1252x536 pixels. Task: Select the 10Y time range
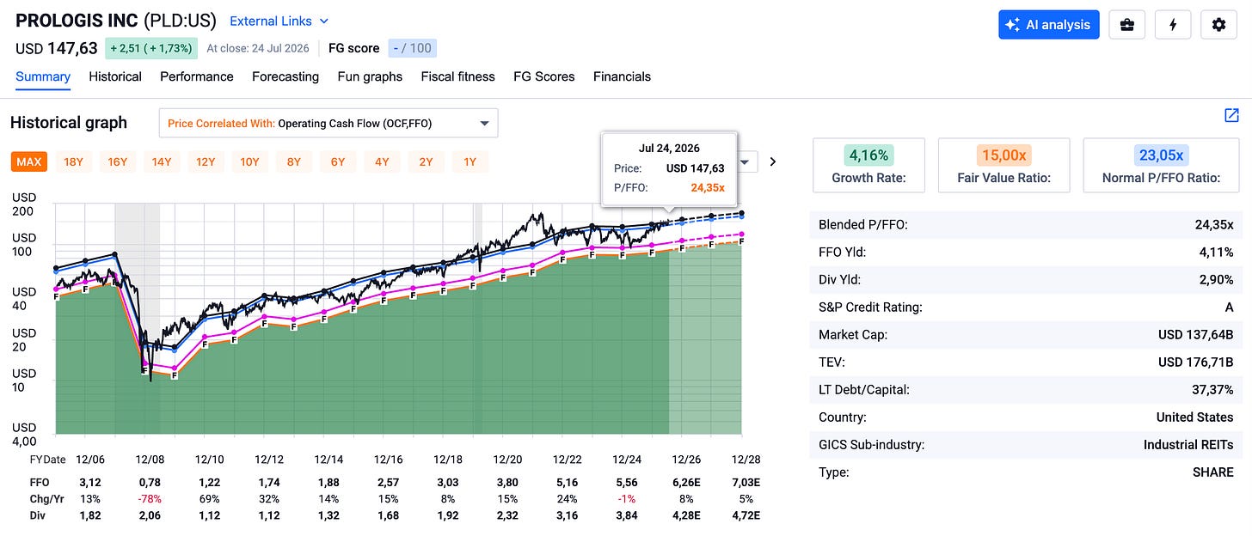coord(249,161)
